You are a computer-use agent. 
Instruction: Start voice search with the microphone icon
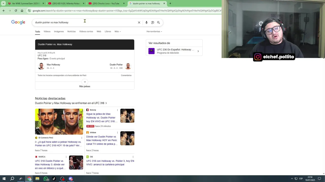point(147,22)
